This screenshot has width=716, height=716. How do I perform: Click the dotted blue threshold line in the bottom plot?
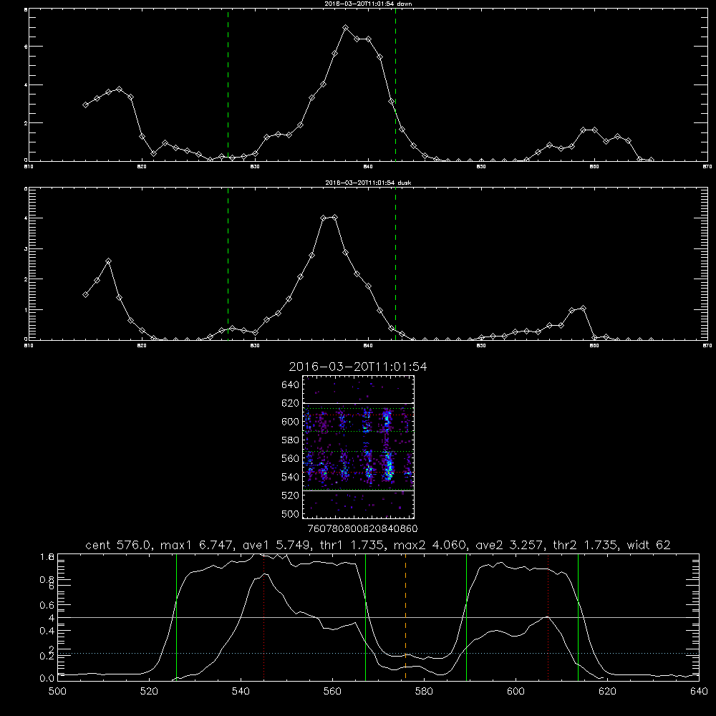(378, 654)
